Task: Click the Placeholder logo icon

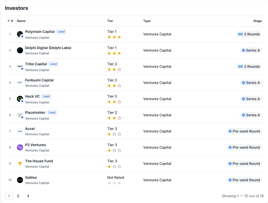Action: click(20, 115)
